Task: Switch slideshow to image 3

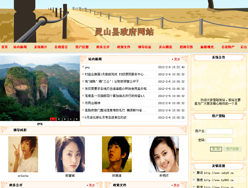Action: click(x=65, y=119)
